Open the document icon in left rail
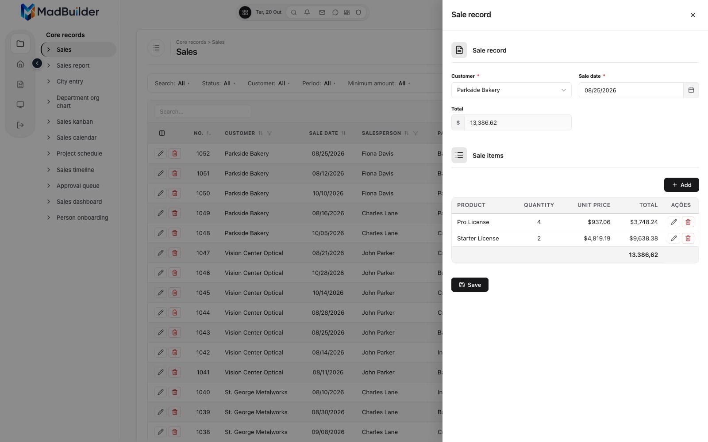The height and width of the screenshot is (442, 708). coord(20,84)
